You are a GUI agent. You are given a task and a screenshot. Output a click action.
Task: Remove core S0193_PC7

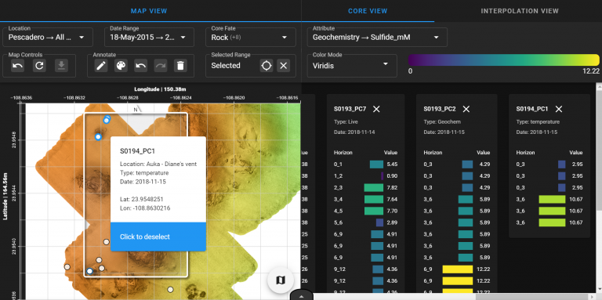pos(376,109)
